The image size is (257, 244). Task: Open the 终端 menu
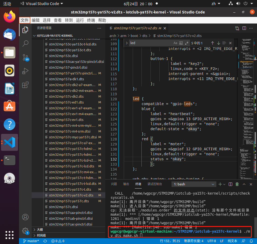[91, 20]
